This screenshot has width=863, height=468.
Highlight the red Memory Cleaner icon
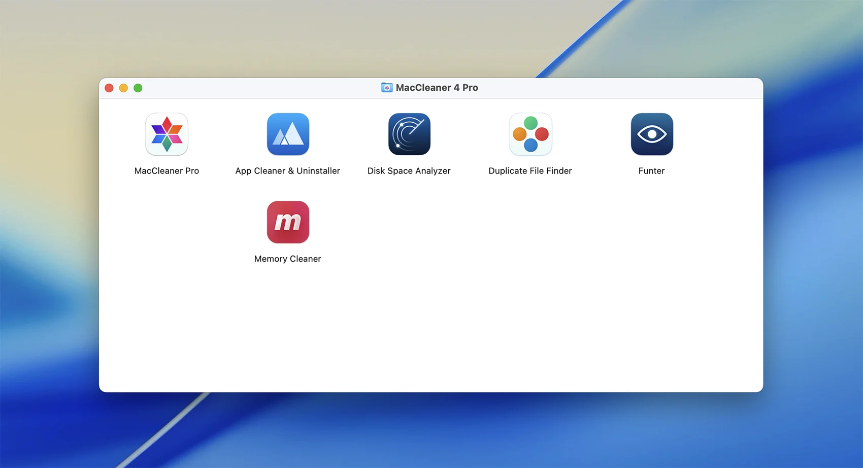288,222
